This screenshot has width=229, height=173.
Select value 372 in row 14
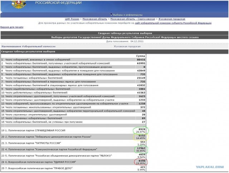(143, 107)
